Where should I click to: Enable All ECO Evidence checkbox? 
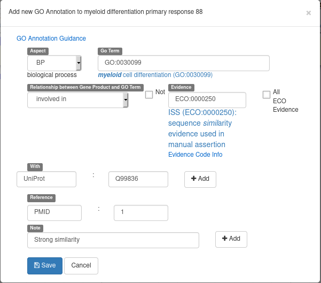(267, 95)
